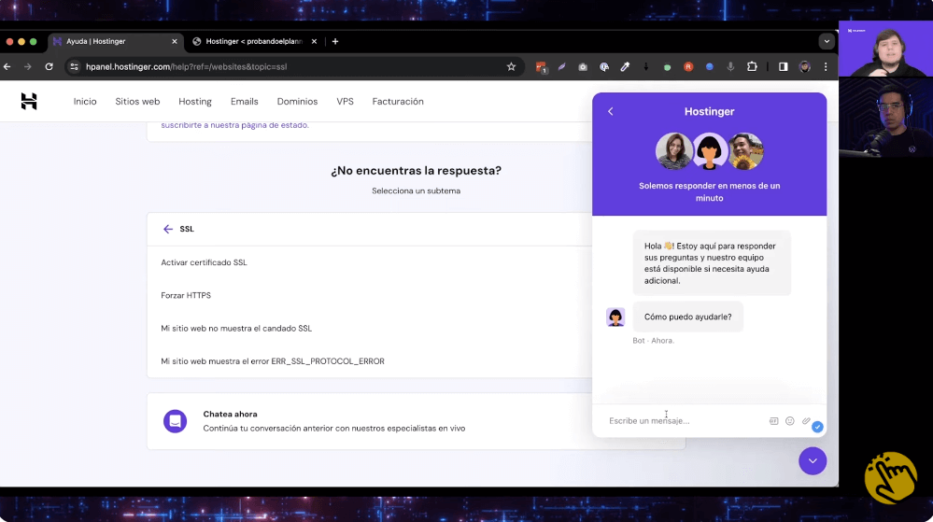Screen dimensions: 933x522
Task: Select Forzar HTTPS subtopic
Action: [186, 295]
